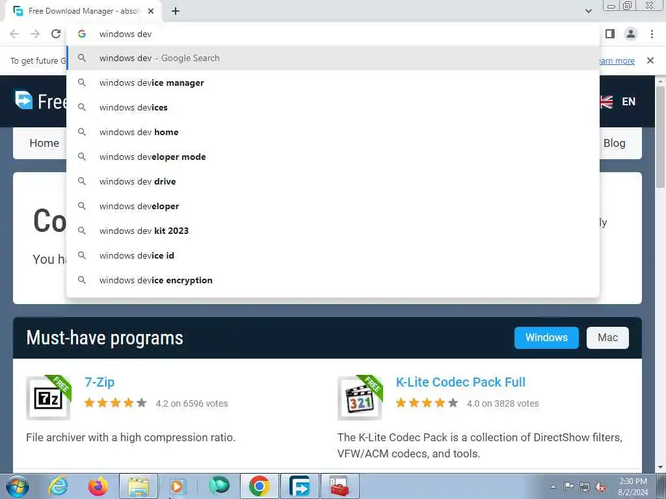
Task: Choose 'windows device id' suggestion
Action: click(333, 255)
